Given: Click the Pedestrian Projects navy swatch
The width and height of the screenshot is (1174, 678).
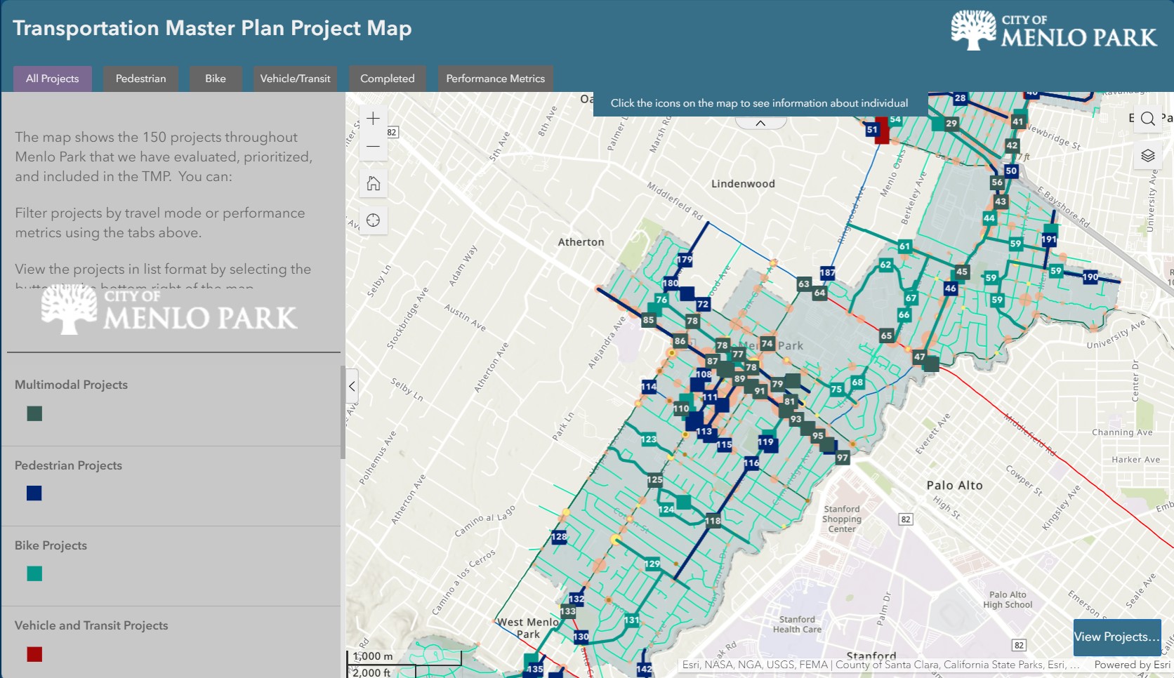Looking at the screenshot, I should tap(34, 493).
